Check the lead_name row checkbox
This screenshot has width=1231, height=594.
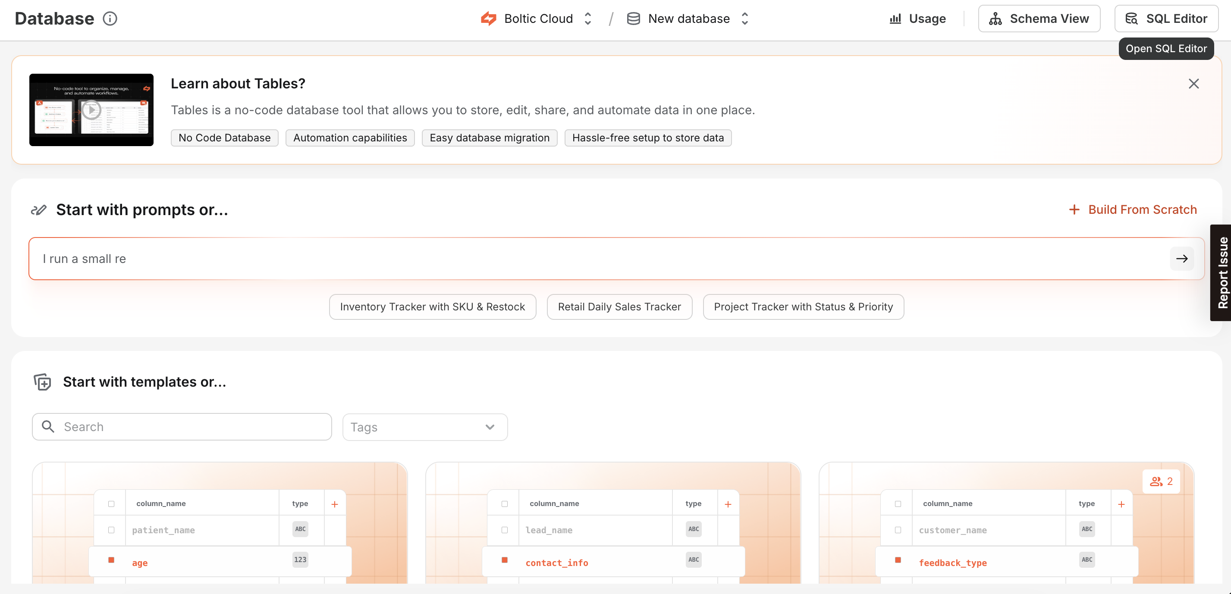coord(505,529)
